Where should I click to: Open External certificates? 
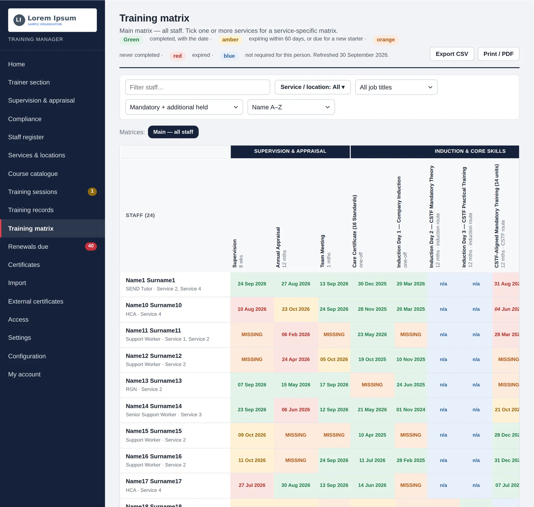tap(52, 301)
